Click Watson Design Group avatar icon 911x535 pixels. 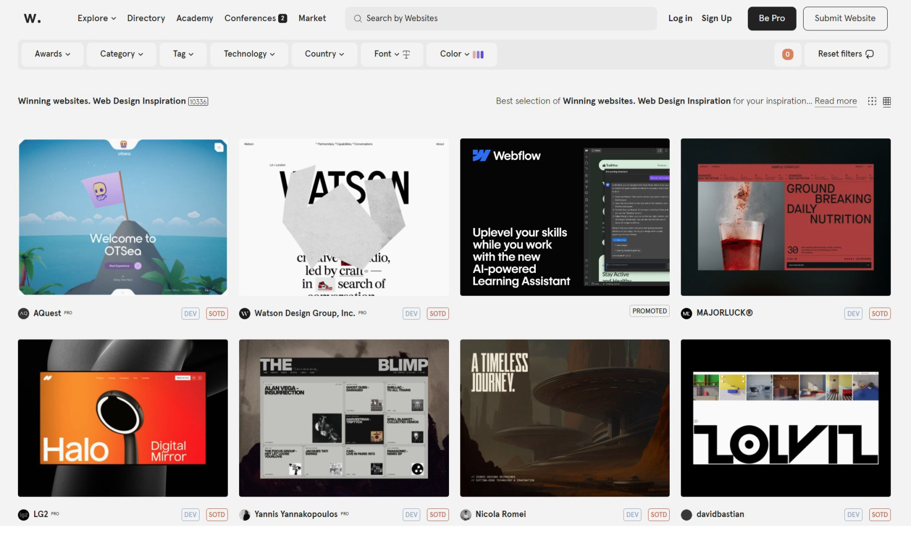245,314
